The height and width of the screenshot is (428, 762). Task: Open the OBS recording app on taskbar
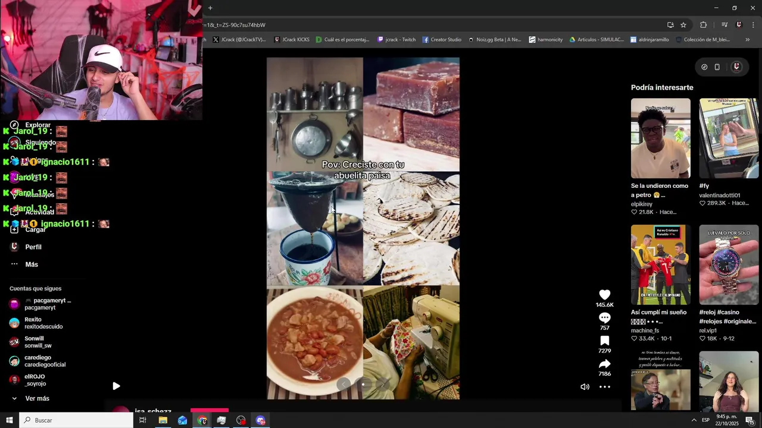[x=241, y=420]
